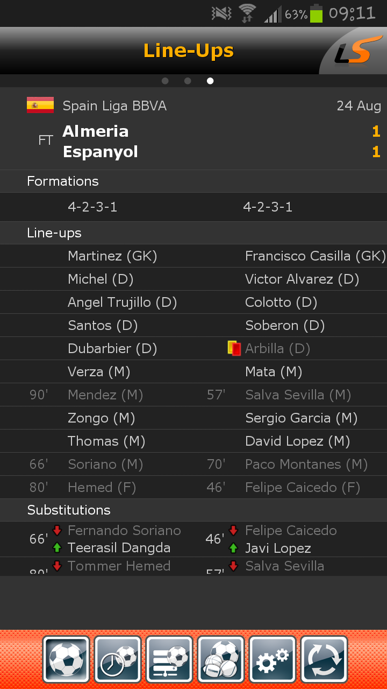387x689 pixels.
Task: Switch to the first page indicator dot
Action: (x=165, y=81)
